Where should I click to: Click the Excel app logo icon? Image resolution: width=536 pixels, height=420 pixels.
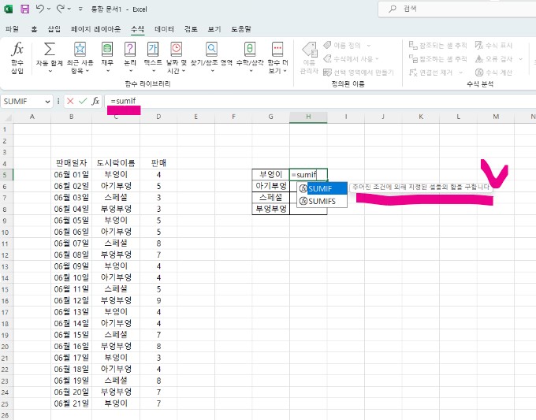tap(8, 9)
